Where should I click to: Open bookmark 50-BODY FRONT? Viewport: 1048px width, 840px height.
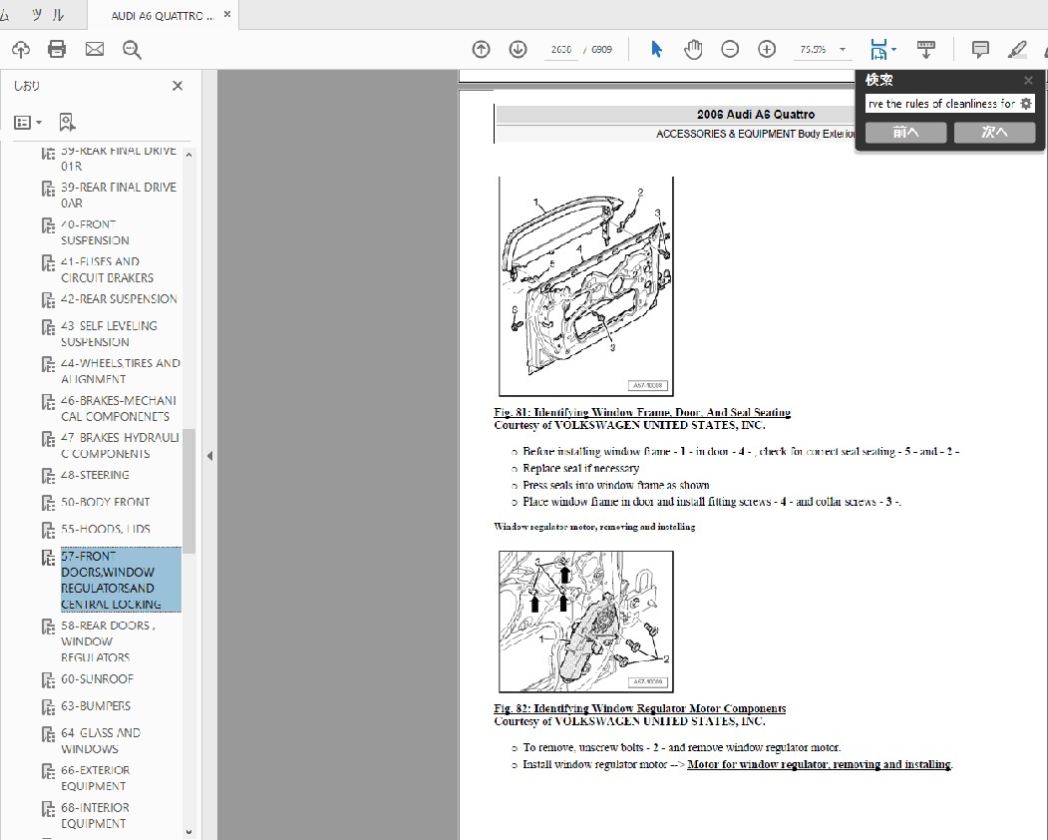click(106, 502)
